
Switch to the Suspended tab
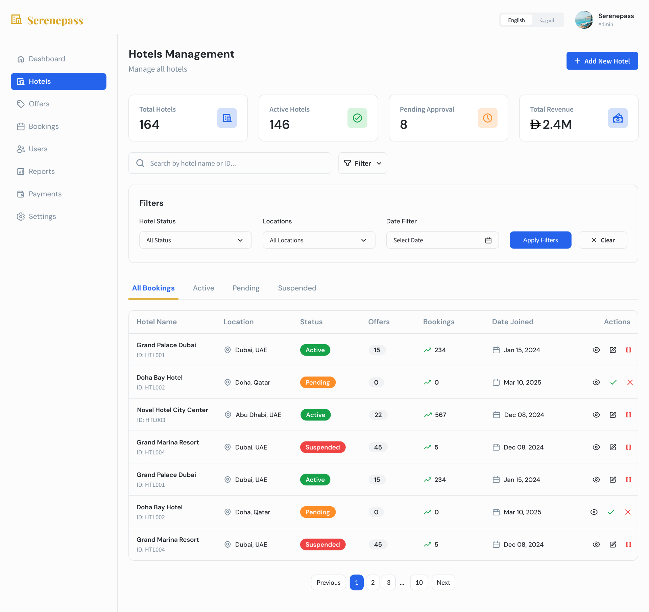point(297,288)
